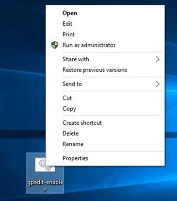Select Rename in the context menu

point(105,144)
